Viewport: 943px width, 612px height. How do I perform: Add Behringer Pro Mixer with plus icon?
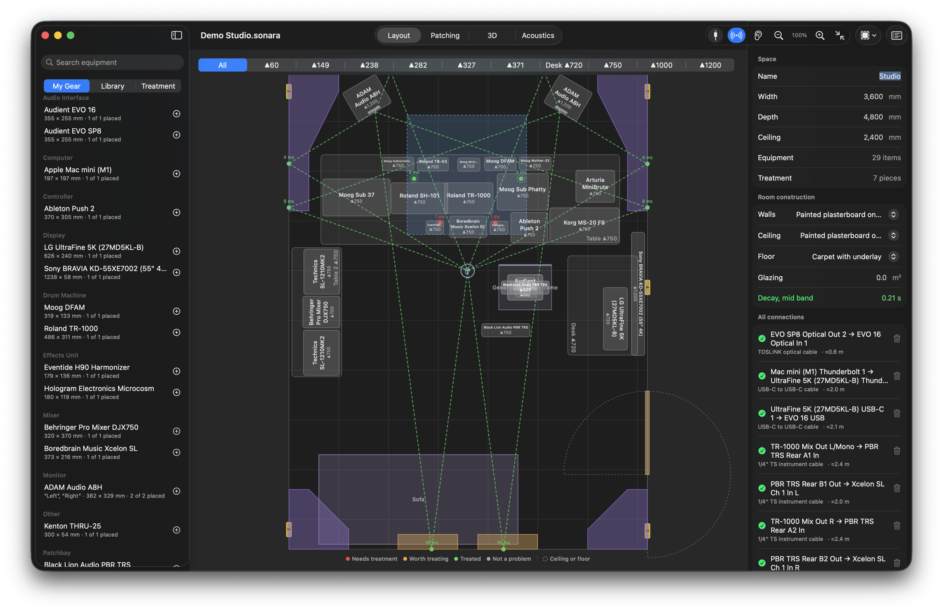tap(176, 431)
